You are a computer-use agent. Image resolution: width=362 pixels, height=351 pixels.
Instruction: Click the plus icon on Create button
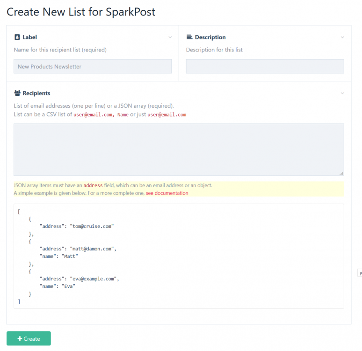pyautogui.click(x=20, y=339)
